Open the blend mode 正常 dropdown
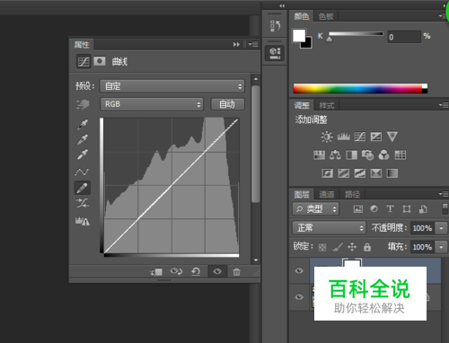The width and height of the screenshot is (449, 343). pos(329,228)
